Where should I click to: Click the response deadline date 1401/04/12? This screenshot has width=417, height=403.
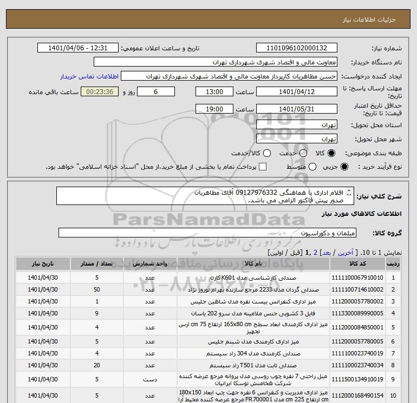coord(297,91)
